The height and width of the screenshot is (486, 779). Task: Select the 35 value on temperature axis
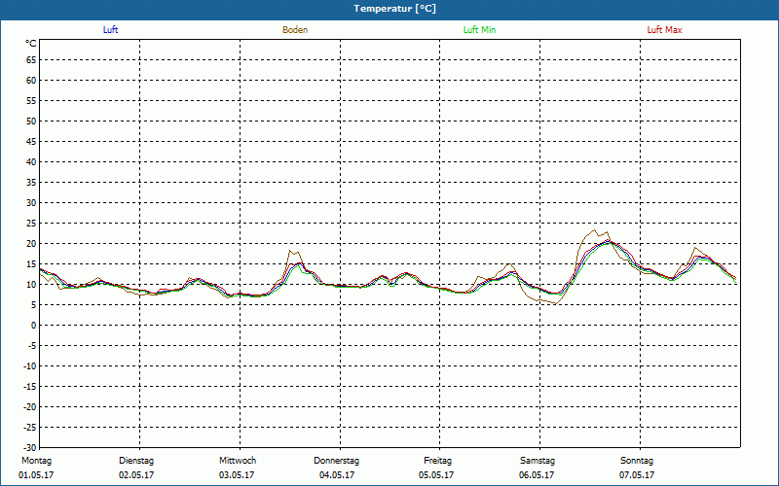(x=31, y=183)
